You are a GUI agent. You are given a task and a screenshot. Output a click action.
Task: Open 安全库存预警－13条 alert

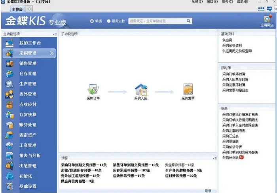pyautogui.click(x=180, y=165)
